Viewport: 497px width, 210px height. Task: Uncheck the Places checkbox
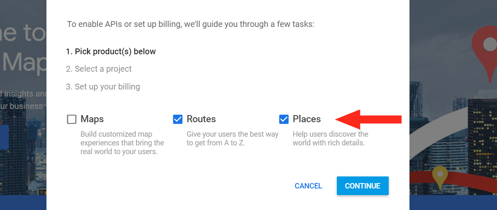click(x=284, y=119)
